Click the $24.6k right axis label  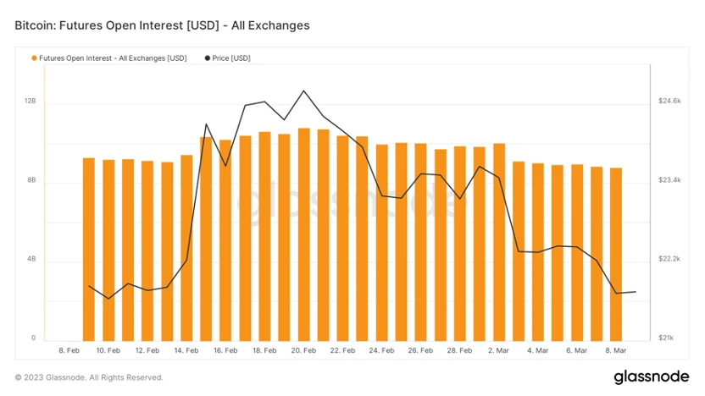(669, 101)
